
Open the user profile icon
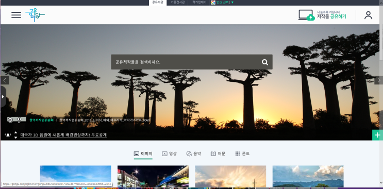368,15
